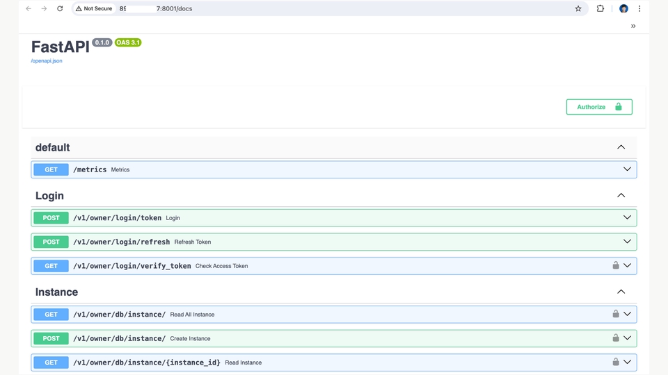
Task: Click the POST badge of login/refresh
Action: (51, 242)
